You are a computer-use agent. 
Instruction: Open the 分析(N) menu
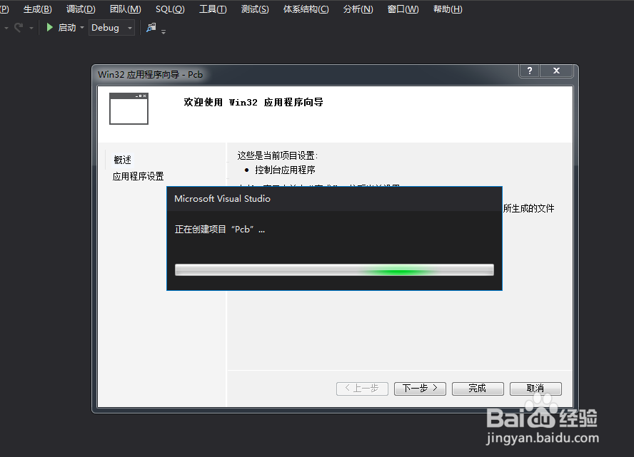[358, 9]
